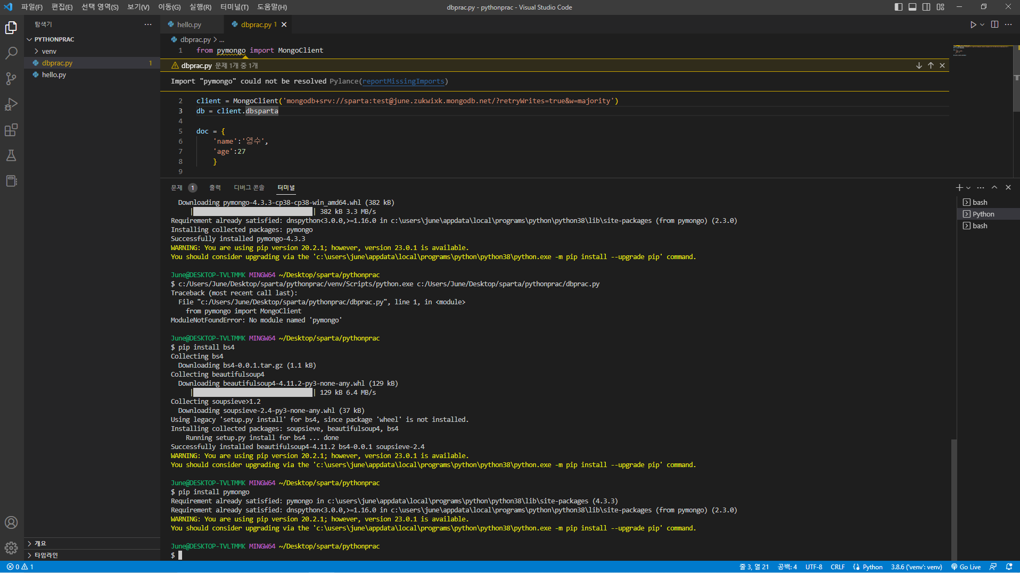Viewport: 1020px width, 573px height.
Task: Click errors and warnings status bar indicator
Action: pos(20,567)
